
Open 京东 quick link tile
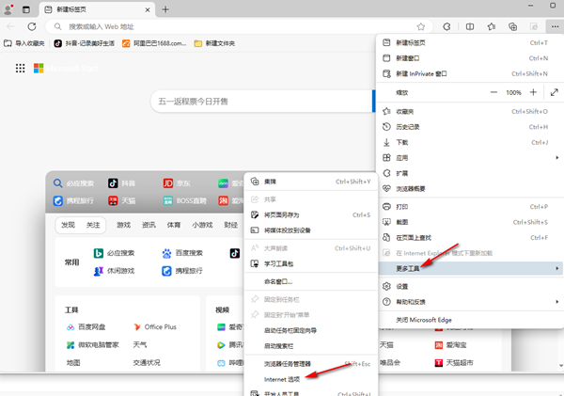[177, 183]
